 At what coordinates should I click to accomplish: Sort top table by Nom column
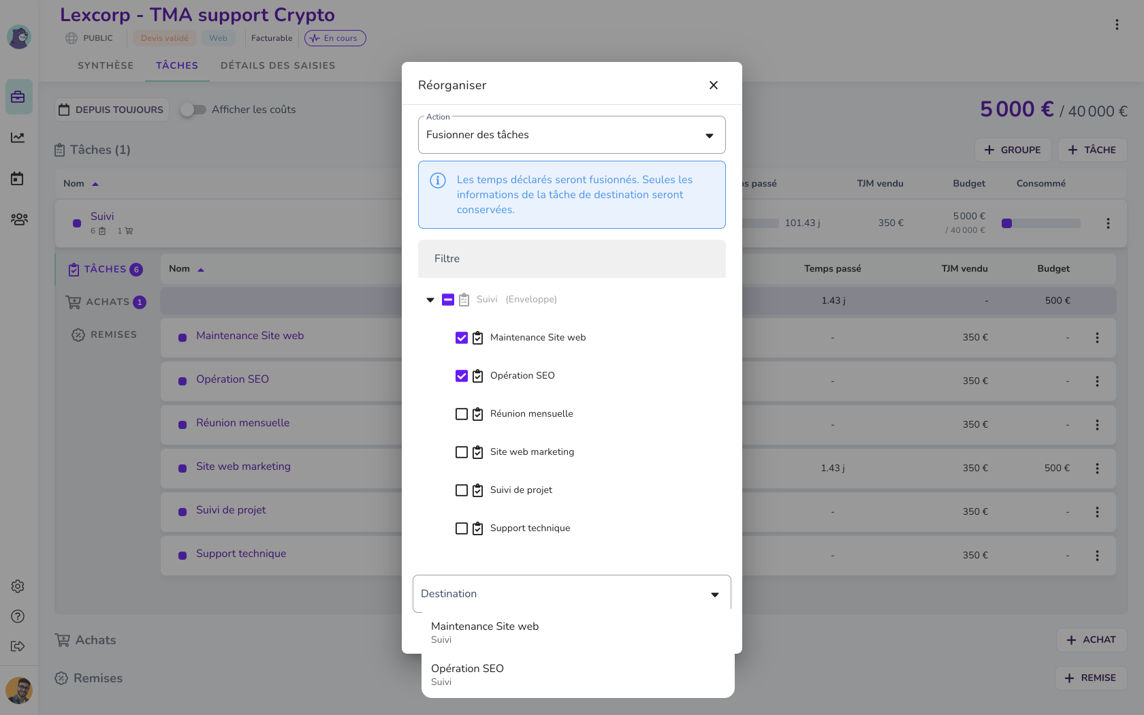81,184
